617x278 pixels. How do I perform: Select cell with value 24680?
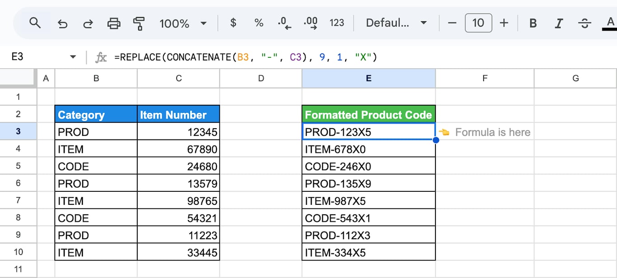click(179, 166)
